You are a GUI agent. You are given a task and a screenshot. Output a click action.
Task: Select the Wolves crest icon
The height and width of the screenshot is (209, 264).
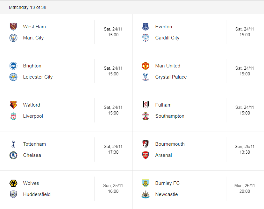13,183
